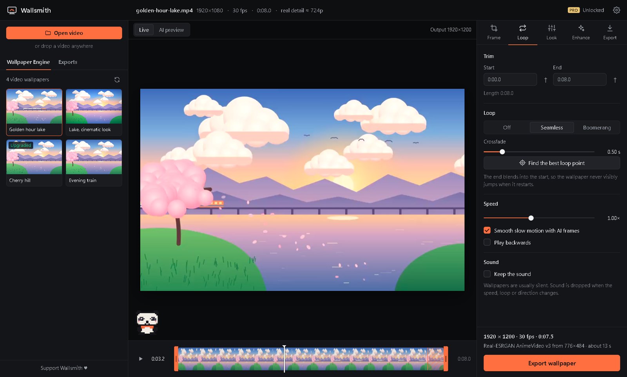Viewport: 627px width, 377px height.
Task: Open Support Wallsmith link
Action: pyautogui.click(x=64, y=368)
